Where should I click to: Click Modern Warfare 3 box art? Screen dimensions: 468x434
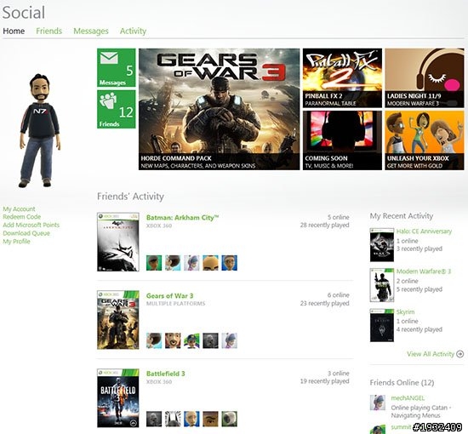382,285
